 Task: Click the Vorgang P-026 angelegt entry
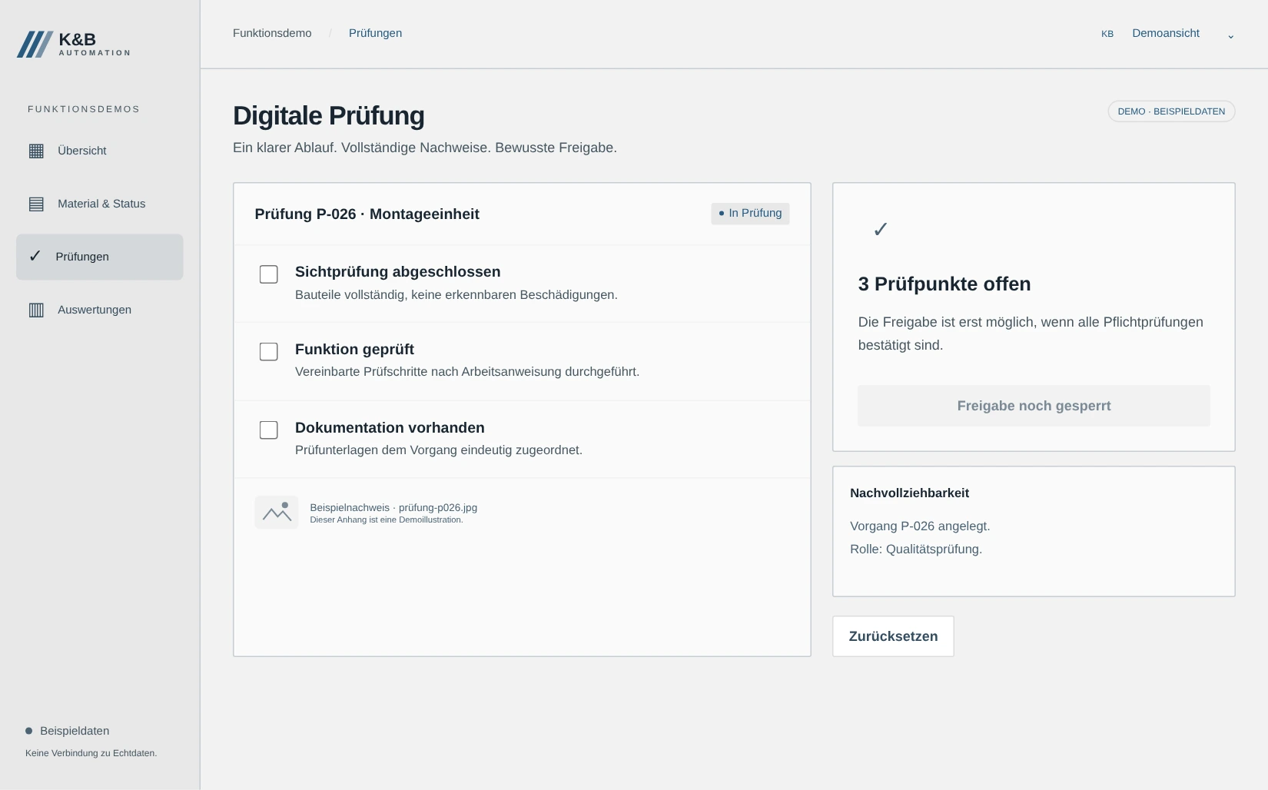(920, 526)
